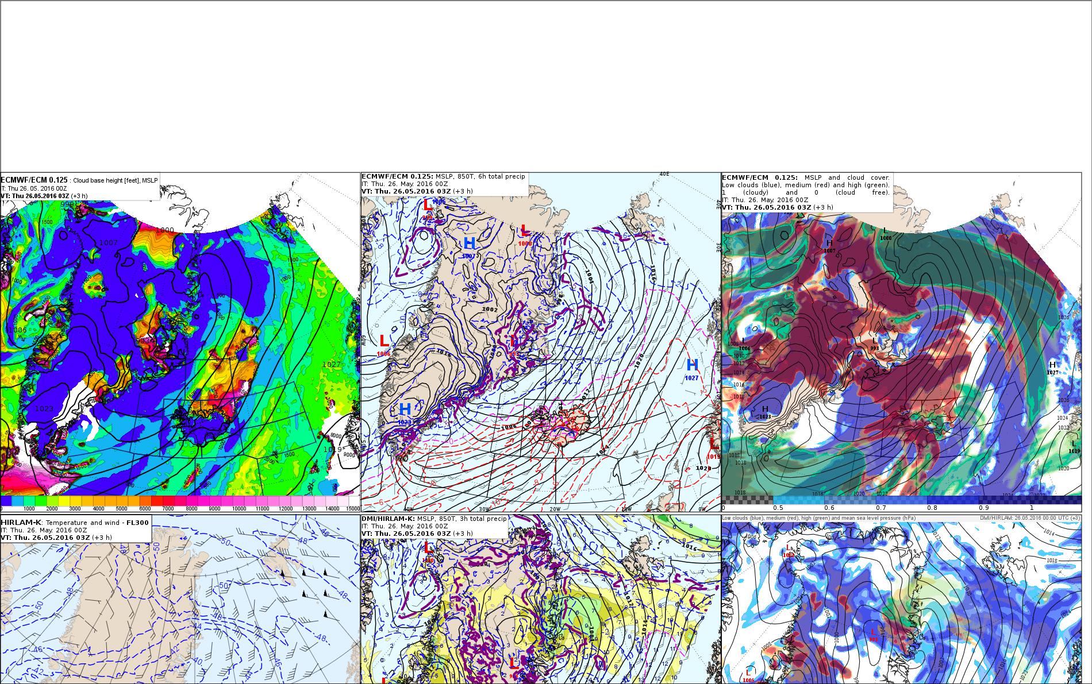
Task: Pick the violet 0–500 ft swatch in the cloud base legend
Action: click(x=6, y=501)
